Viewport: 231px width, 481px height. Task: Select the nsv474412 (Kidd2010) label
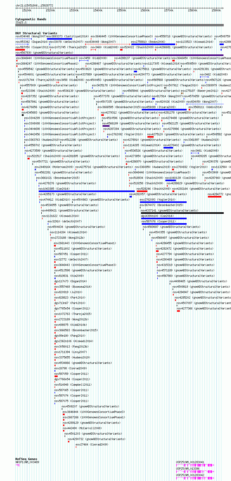pos(55,200)
